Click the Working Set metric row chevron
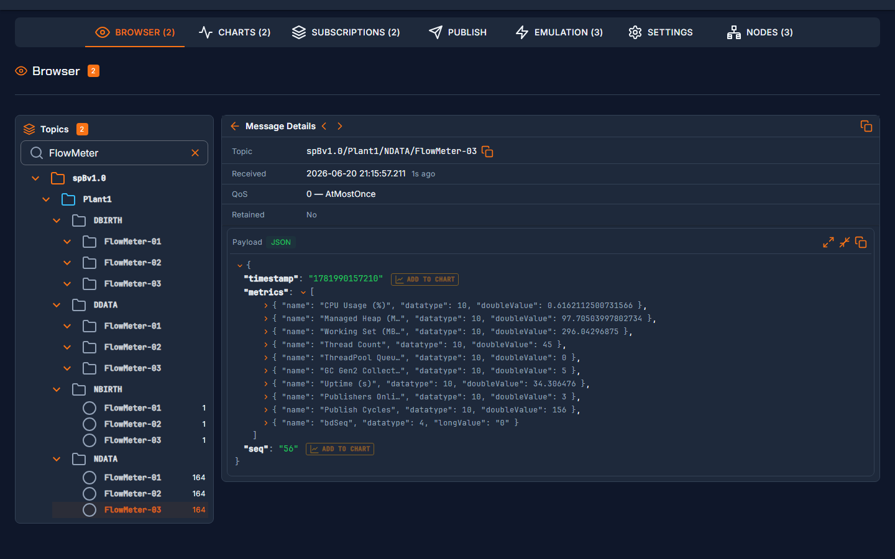The image size is (895, 559). click(266, 332)
